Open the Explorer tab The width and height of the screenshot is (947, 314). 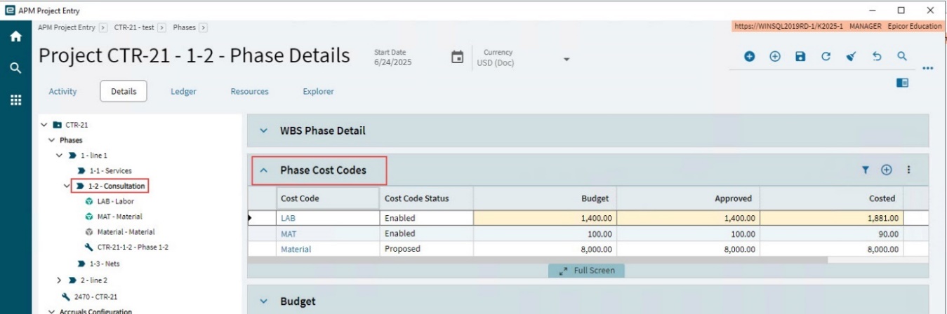pos(318,91)
